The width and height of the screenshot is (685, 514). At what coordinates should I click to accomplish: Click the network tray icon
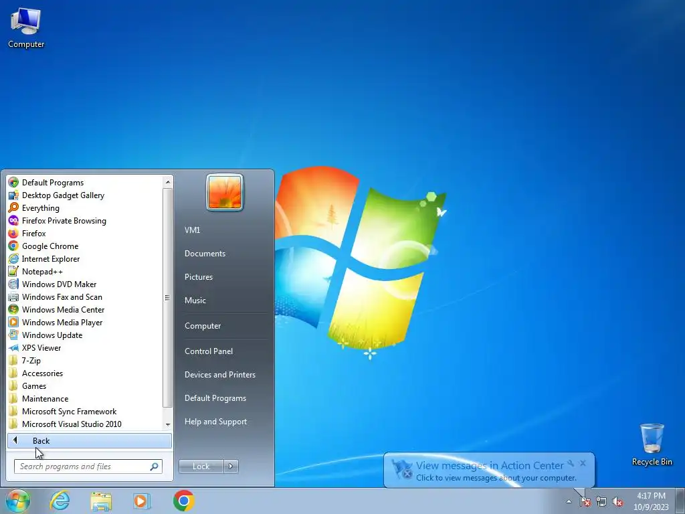tap(601, 501)
